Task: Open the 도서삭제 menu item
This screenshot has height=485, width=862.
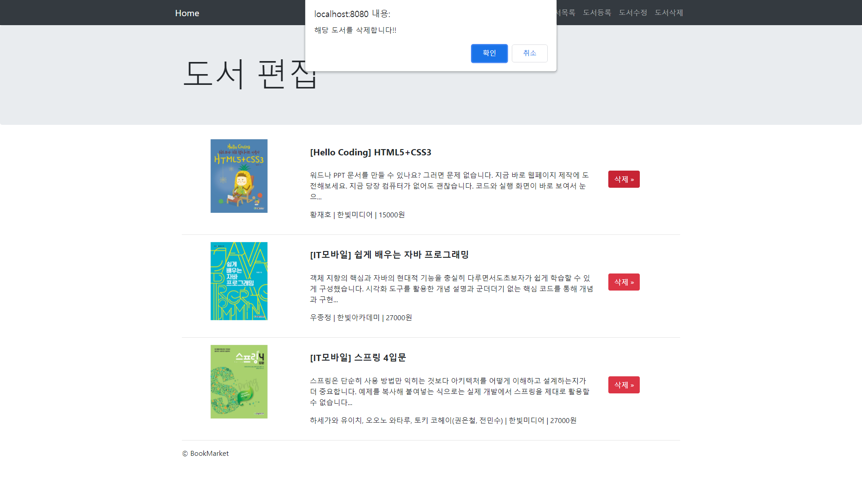Action: (x=668, y=13)
